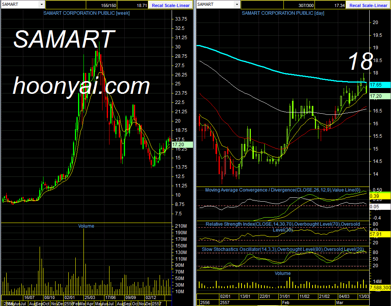Click the 11/02 date on daily time axis

click(x=304, y=297)
